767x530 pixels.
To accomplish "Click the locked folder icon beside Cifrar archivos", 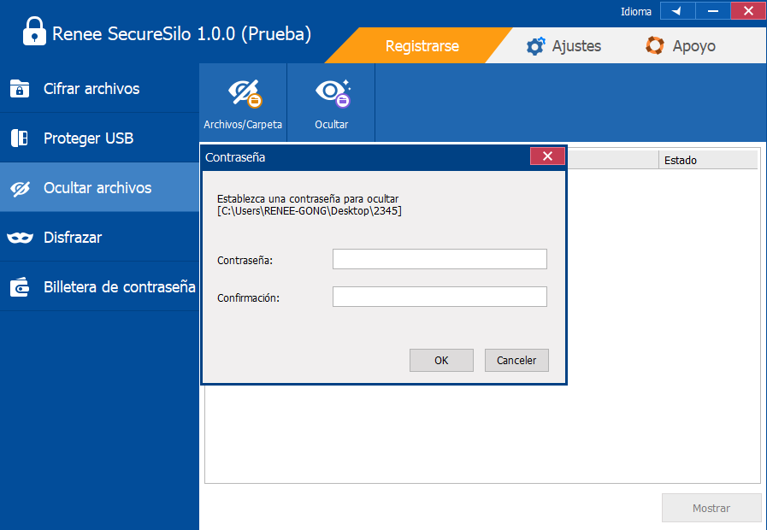I will [20, 89].
